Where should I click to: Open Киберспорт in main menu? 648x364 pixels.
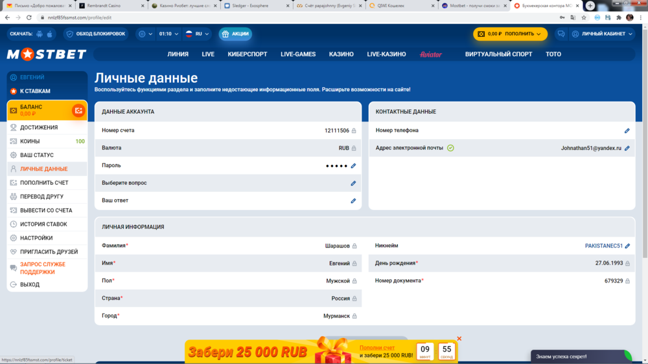(x=247, y=54)
